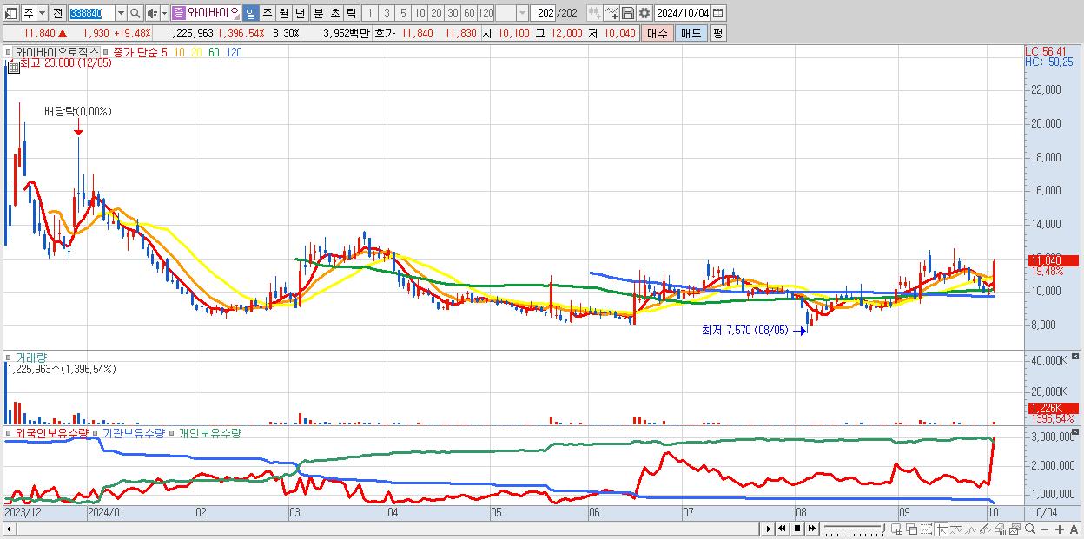Click the chart zoom magnifier icon
Viewport: 1084px width, 539px height.
[1030, 529]
